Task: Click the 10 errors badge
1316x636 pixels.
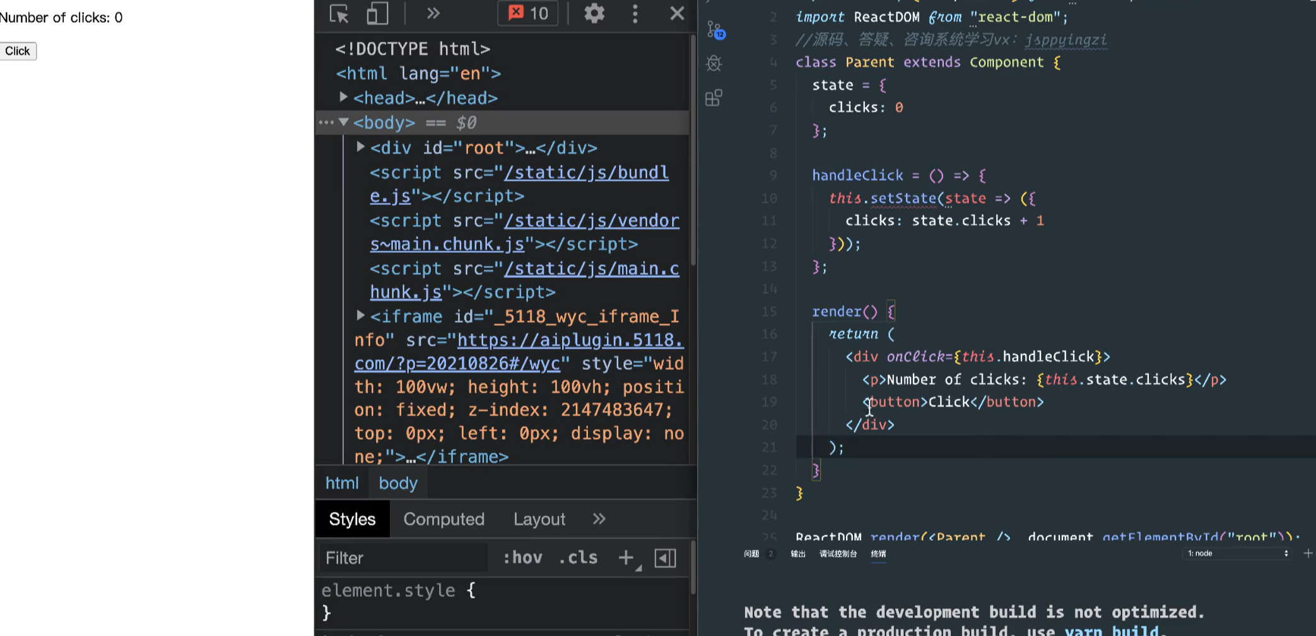Action: pos(528,13)
